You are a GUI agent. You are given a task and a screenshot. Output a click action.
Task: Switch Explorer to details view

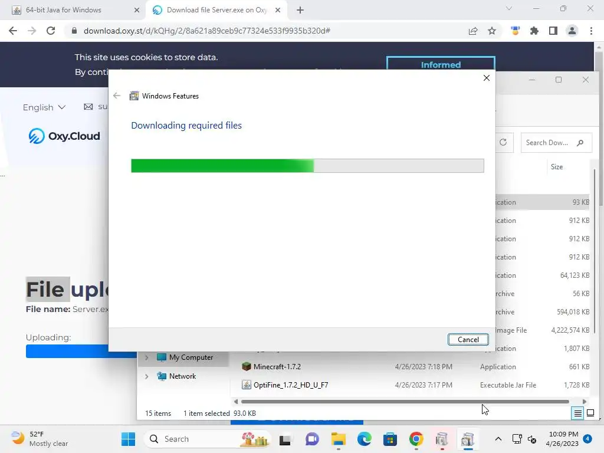tap(578, 413)
